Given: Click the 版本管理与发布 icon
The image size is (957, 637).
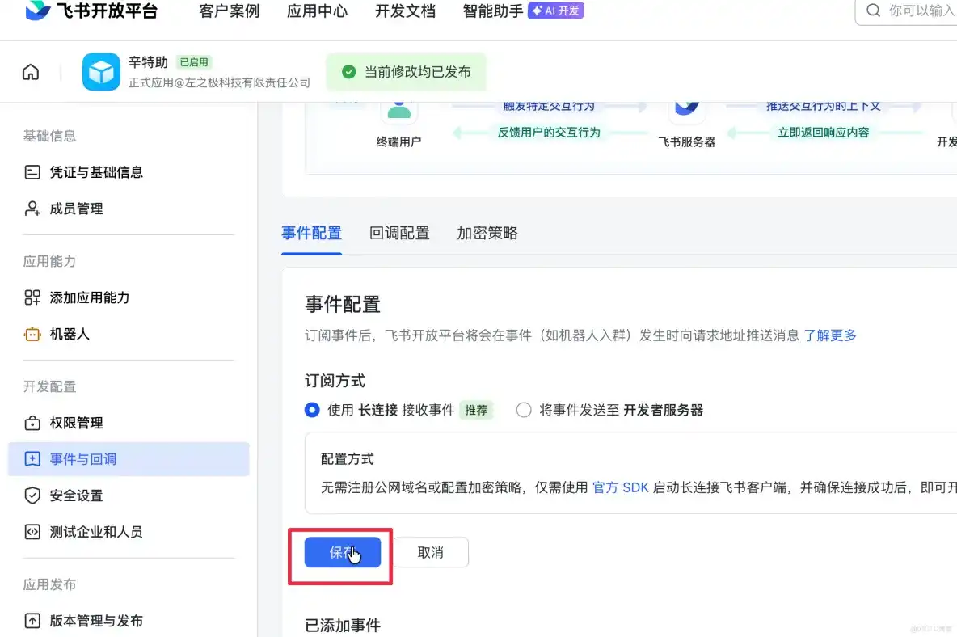Looking at the screenshot, I should pyautogui.click(x=32, y=621).
